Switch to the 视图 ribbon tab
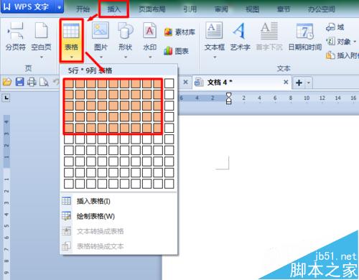Screen dimensions: 359x280 [x=252, y=9]
